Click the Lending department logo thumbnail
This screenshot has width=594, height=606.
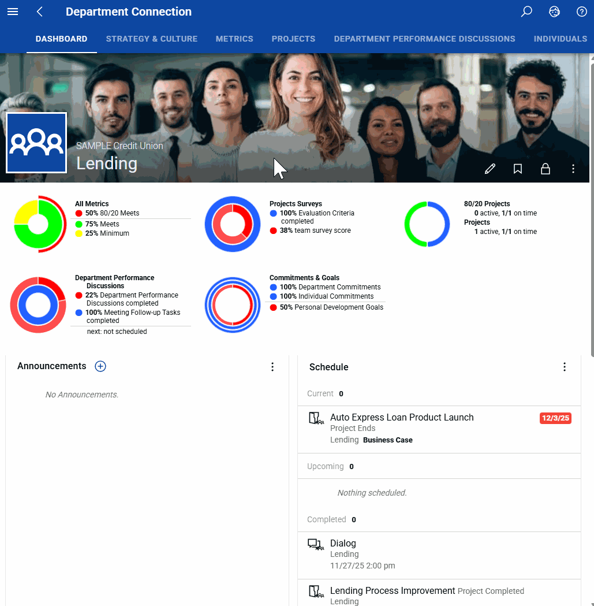(37, 143)
